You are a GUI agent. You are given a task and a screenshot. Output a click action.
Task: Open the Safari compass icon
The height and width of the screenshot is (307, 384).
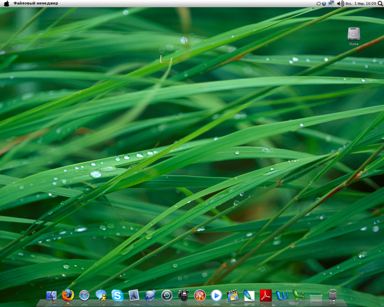coord(84,296)
